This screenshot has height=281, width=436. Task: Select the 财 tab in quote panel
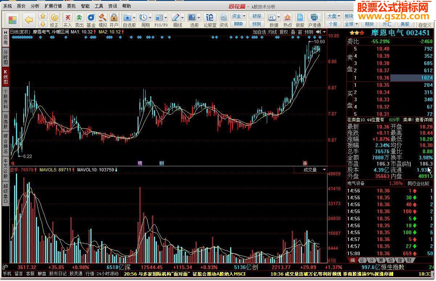point(409,260)
